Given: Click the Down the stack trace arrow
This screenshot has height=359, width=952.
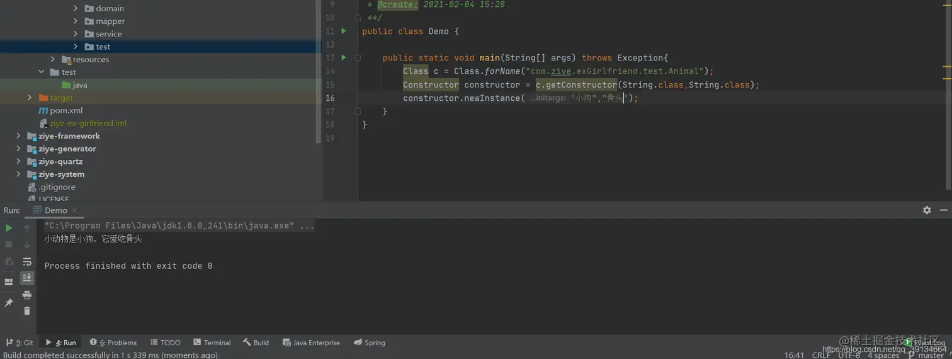Looking at the screenshot, I should (x=27, y=244).
